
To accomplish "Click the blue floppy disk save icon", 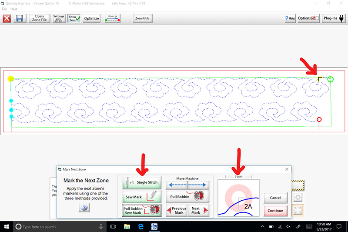I will 20,18.
